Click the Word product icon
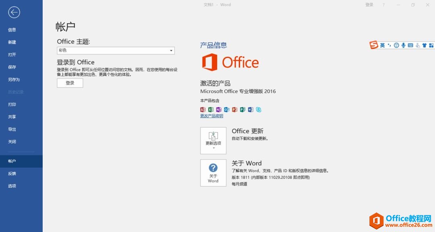The image size is (435, 232). coord(251,110)
